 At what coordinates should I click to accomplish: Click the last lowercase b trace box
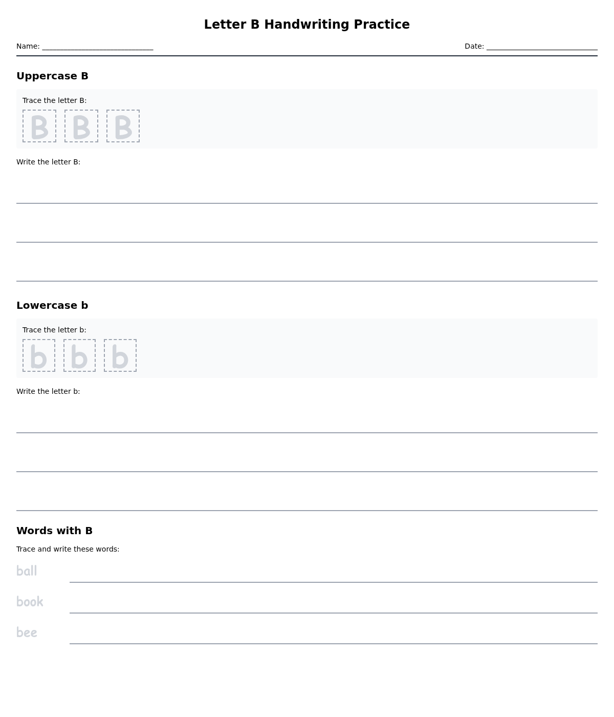tap(120, 355)
